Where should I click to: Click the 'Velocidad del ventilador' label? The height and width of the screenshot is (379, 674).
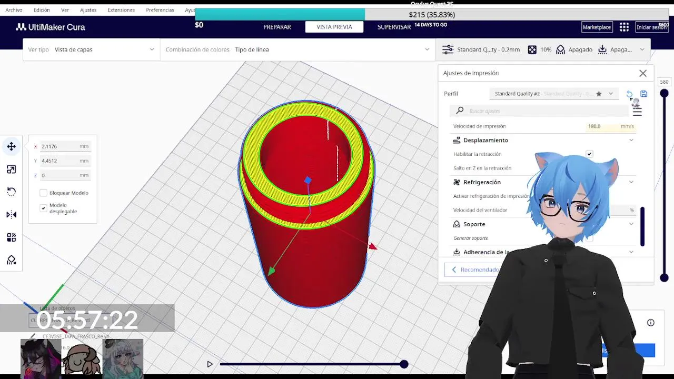(x=480, y=210)
